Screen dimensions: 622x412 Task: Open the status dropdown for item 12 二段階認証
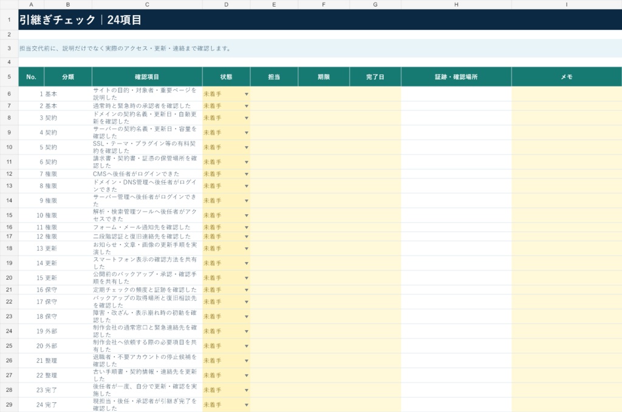pyautogui.click(x=247, y=237)
